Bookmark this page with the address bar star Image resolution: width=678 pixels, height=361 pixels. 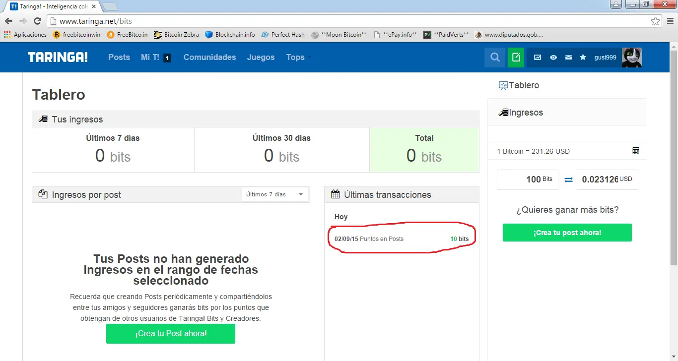pyautogui.click(x=656, y=21)
